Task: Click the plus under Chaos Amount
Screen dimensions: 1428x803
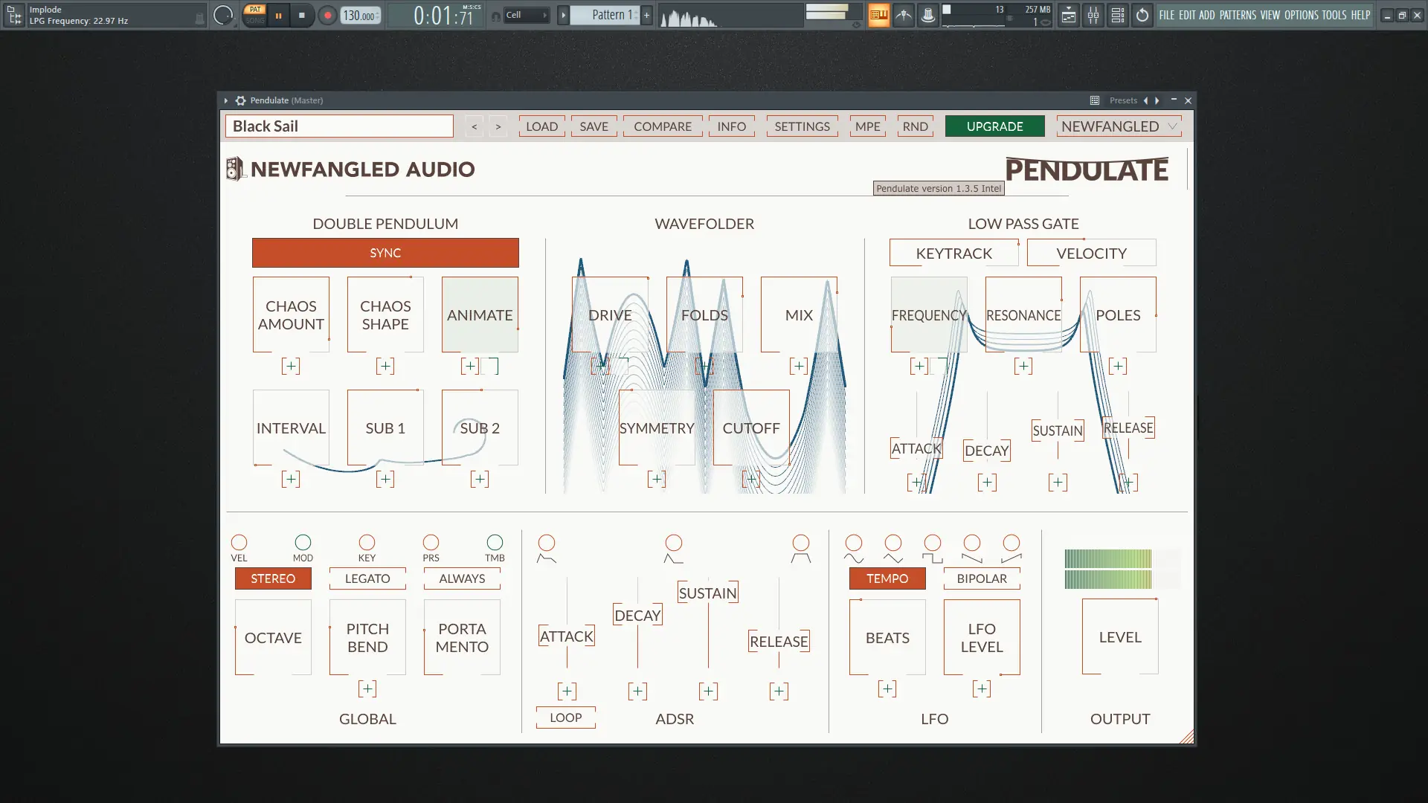Action: pos(291,366)
